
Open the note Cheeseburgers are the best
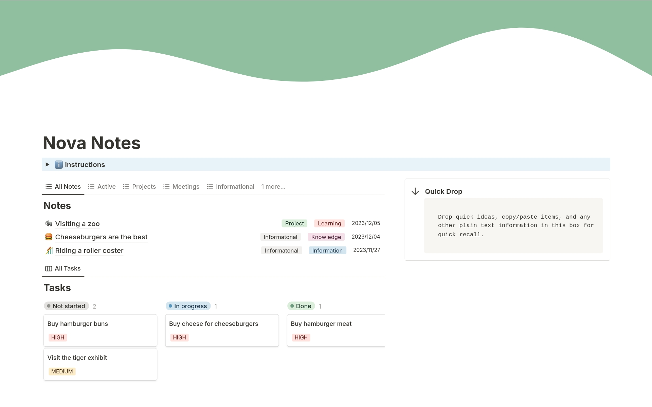tap(101, 237)
